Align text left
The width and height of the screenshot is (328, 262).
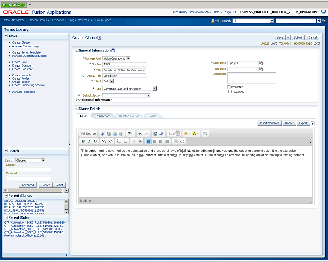(149, 141)
